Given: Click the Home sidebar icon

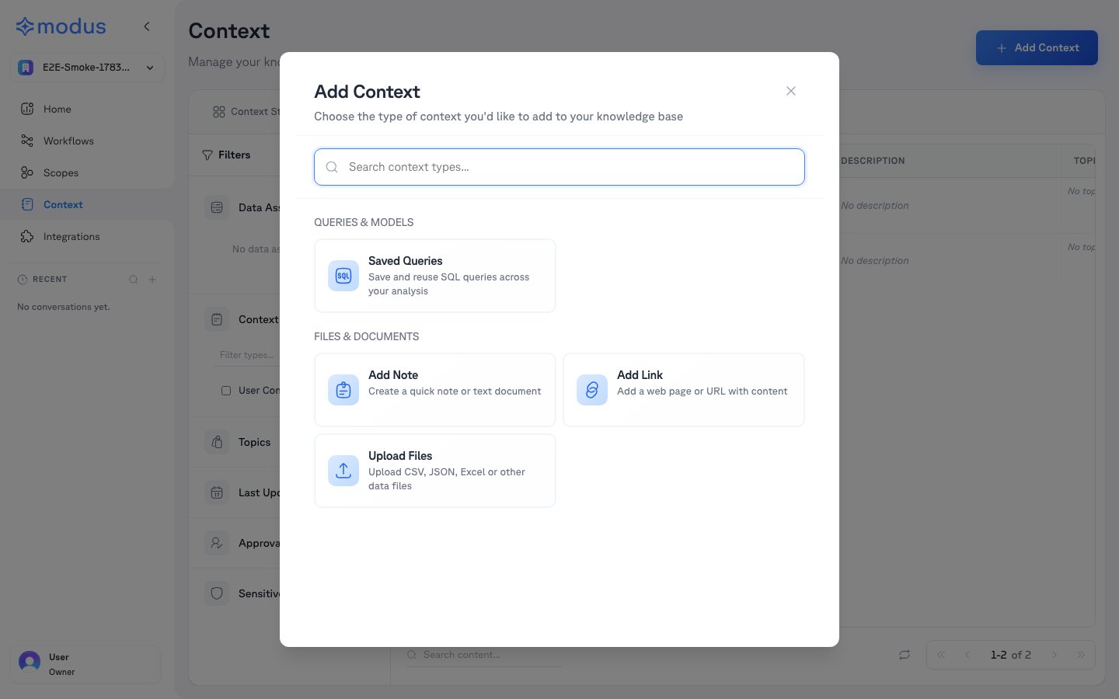Looking at the screenshot, I should [27, 109].
